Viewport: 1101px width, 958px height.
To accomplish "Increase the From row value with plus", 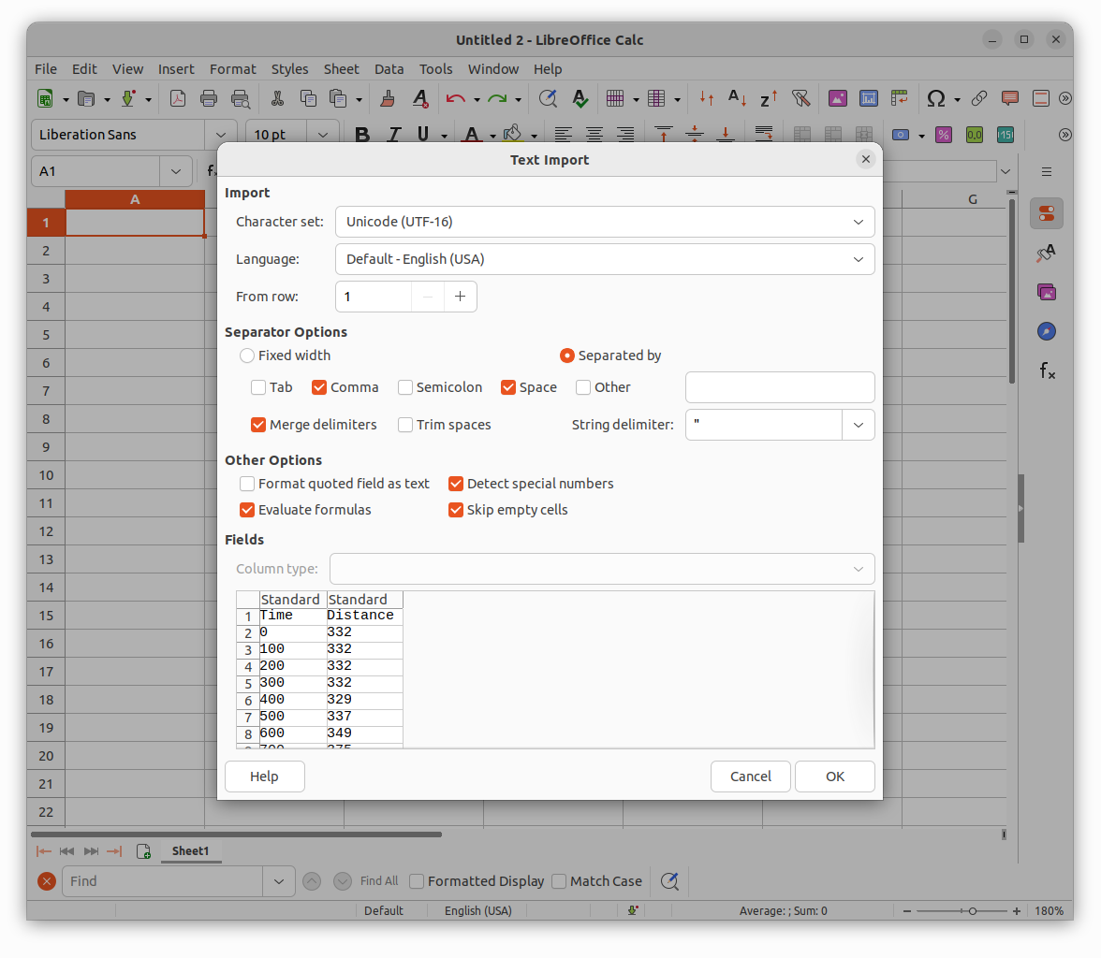I will pos(460,297).
